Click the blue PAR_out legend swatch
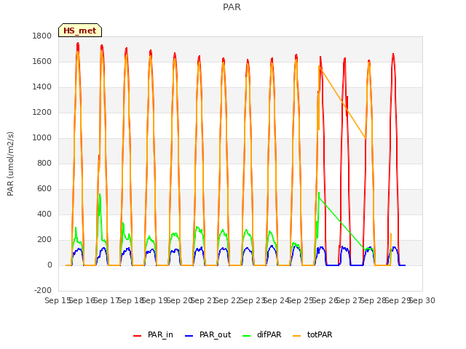The image size is (466, 349). [189, 336]
